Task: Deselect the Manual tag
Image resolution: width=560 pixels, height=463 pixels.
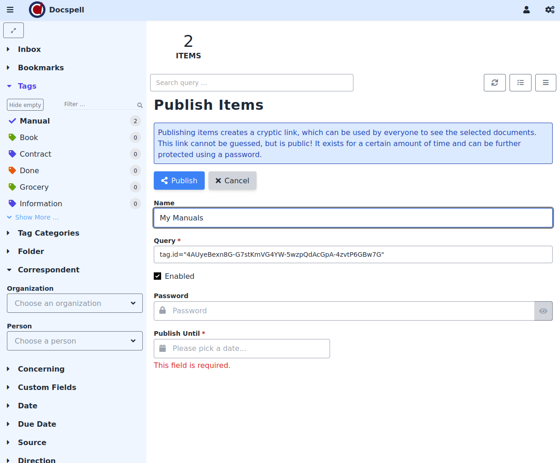Action: (34, 121)
